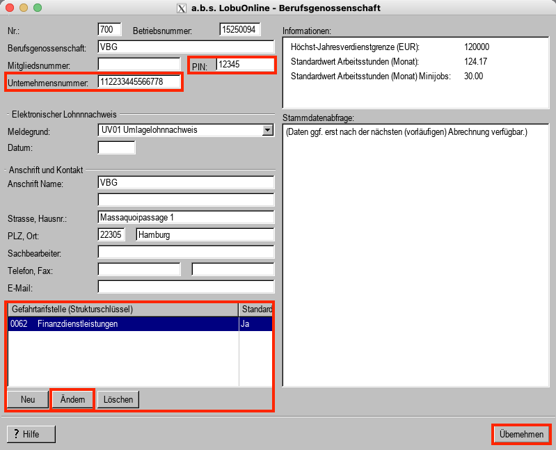Click the Hilfe question mark button
This screenshot has height=450, width=556.
[x=31, y=434]
